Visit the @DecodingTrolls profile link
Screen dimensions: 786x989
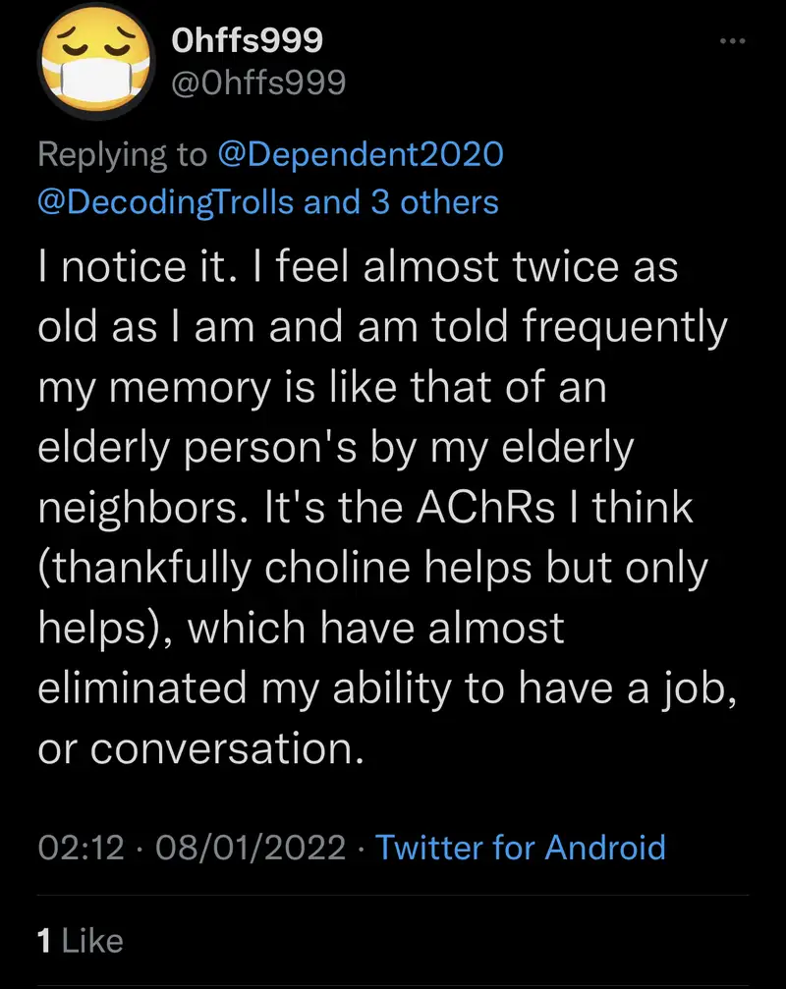coord(165,202)
